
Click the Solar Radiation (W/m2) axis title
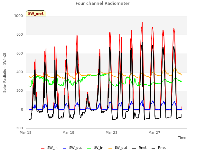coord(5,73)
